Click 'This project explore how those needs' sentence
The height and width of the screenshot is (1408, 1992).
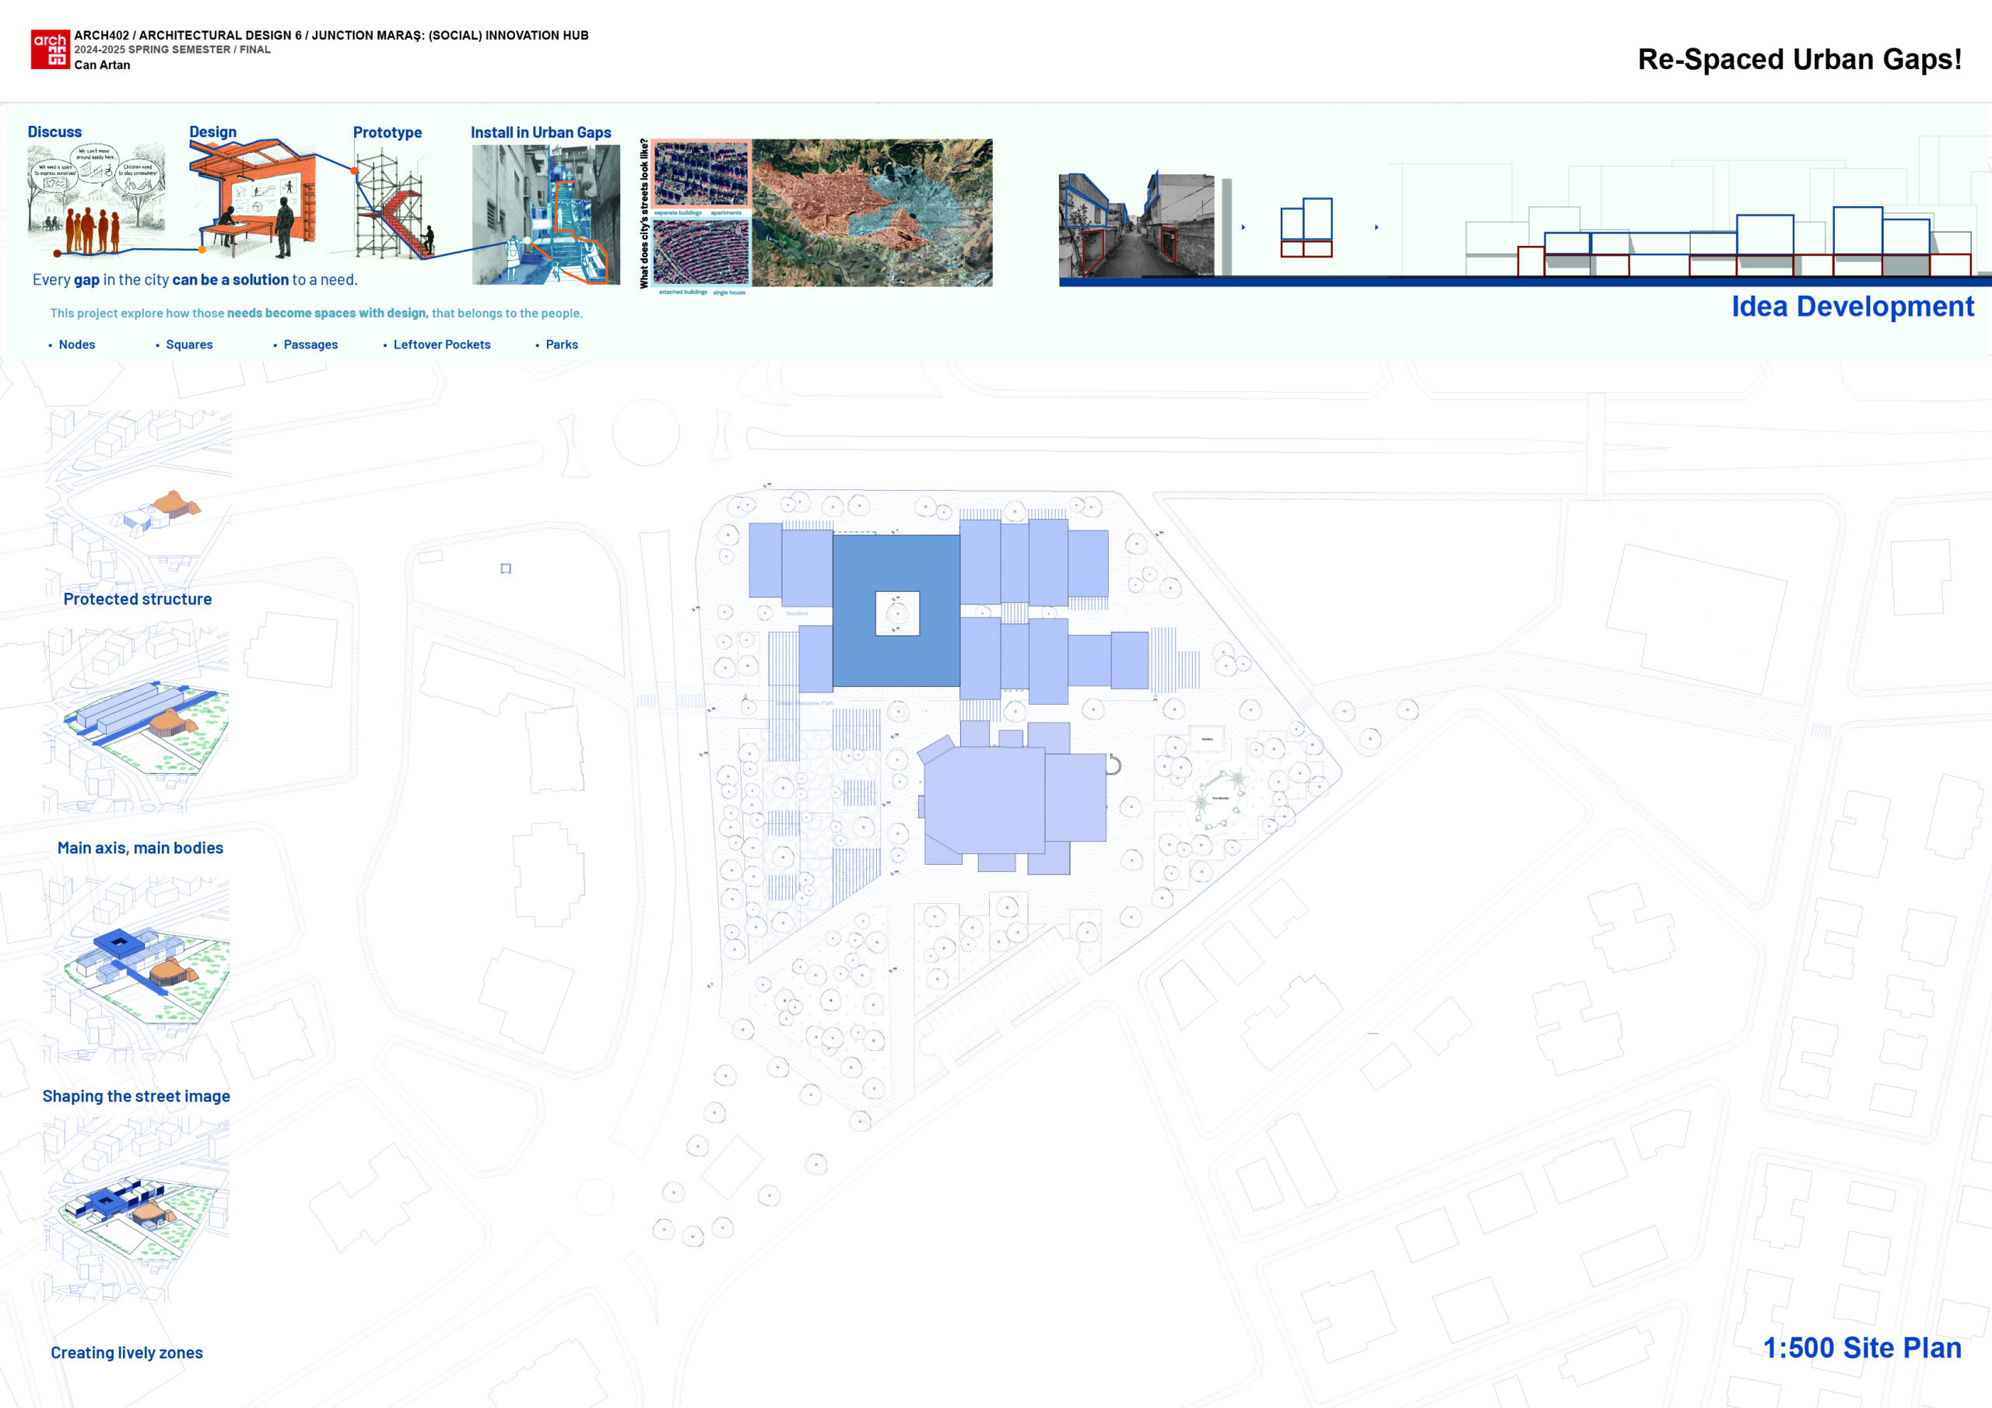317,313
